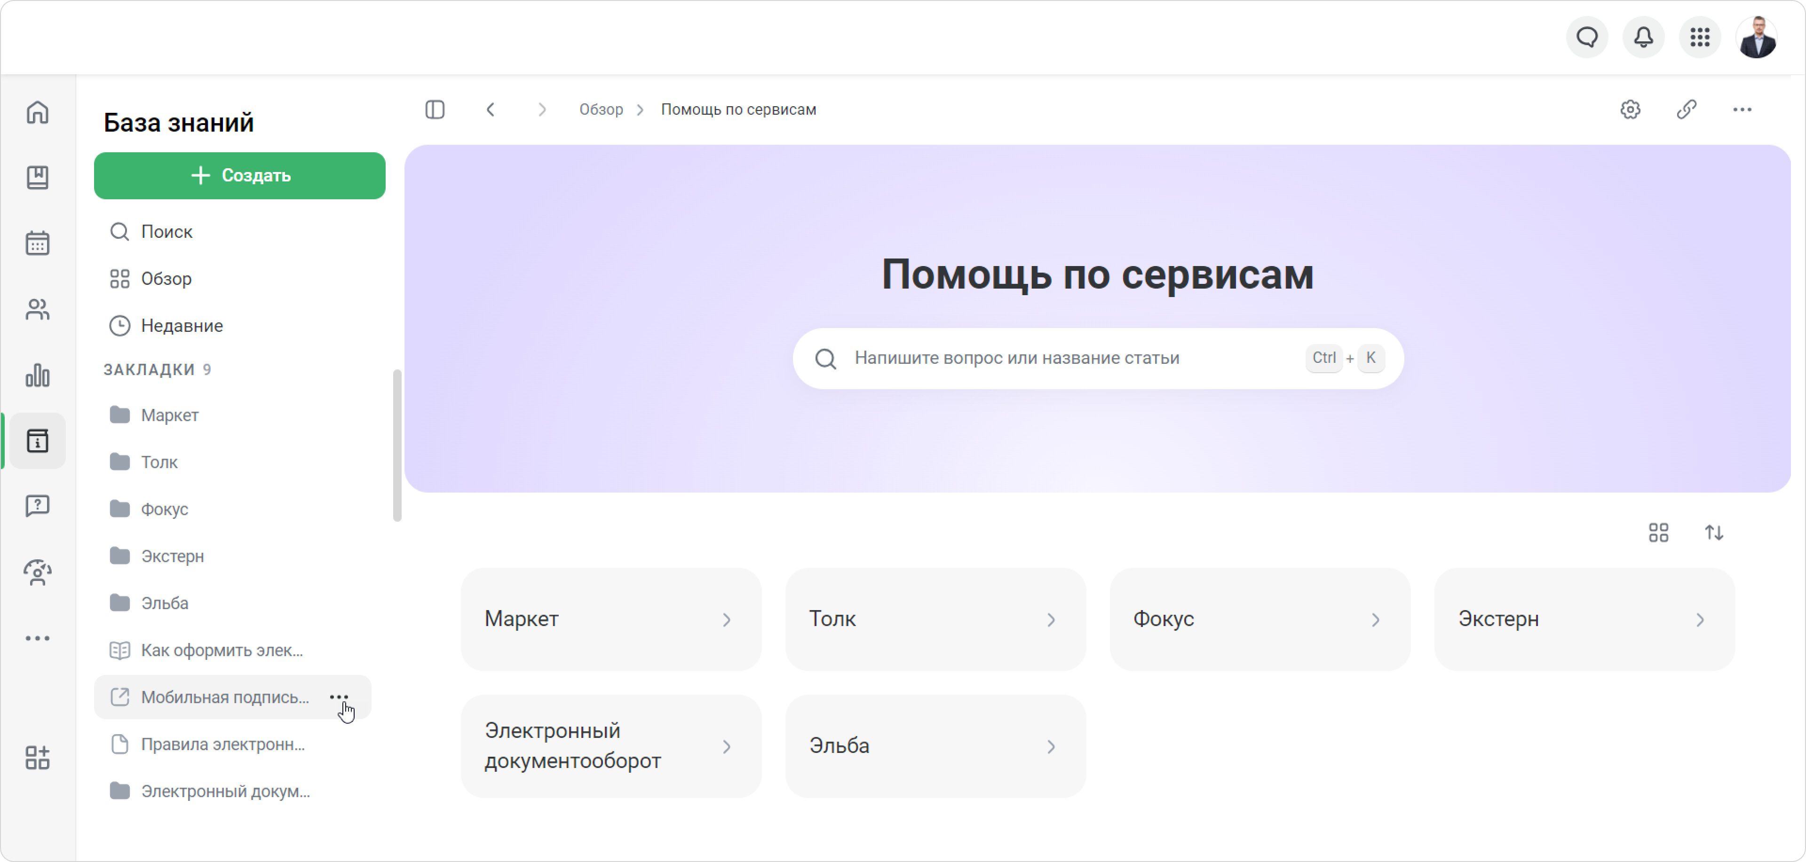Click Обзор in the breadcrumb
Screen dimensions: 1806x862
point(601,110)
